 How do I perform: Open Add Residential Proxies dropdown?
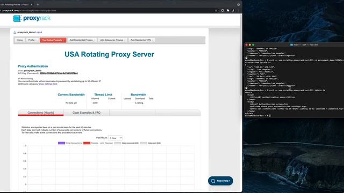click(x=82, y=40)
